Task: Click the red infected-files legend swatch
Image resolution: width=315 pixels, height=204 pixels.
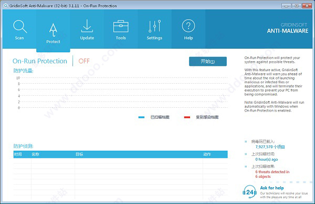Action: click(187, 117)
